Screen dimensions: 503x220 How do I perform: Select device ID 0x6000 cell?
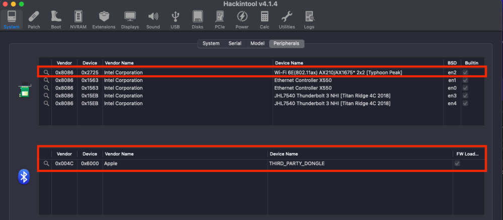point(90,164)
